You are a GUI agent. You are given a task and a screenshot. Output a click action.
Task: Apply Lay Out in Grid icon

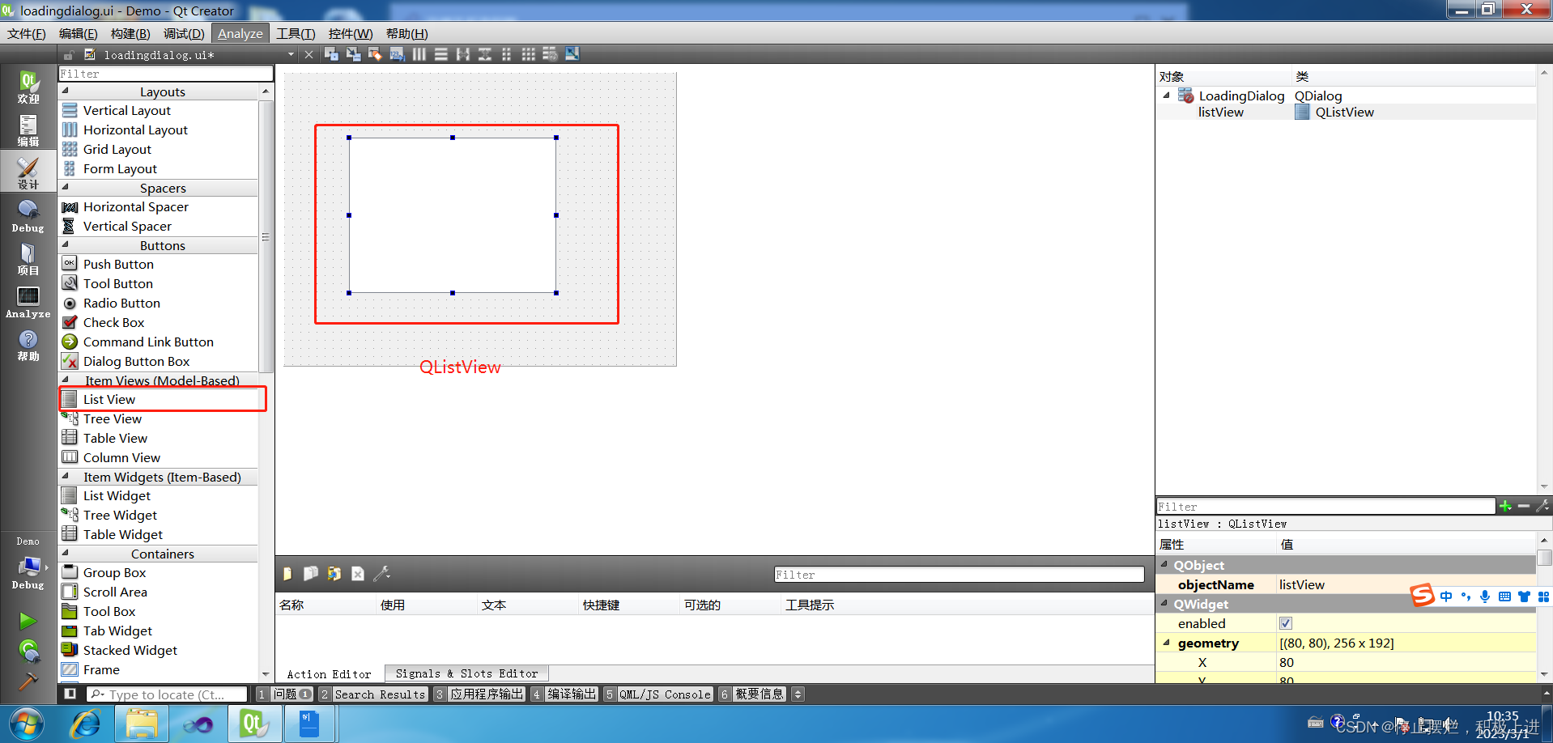pyautogui.click(x=528, y=54)
